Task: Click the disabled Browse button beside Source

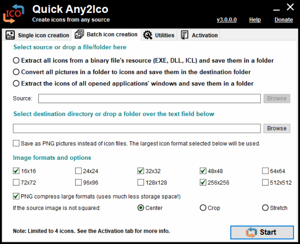Action: click(277, 98)
